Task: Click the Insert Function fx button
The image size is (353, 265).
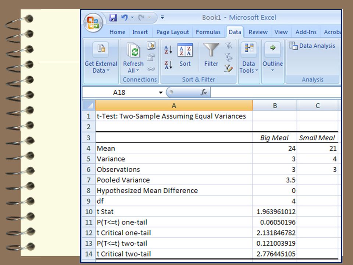Action: (204, 92)
